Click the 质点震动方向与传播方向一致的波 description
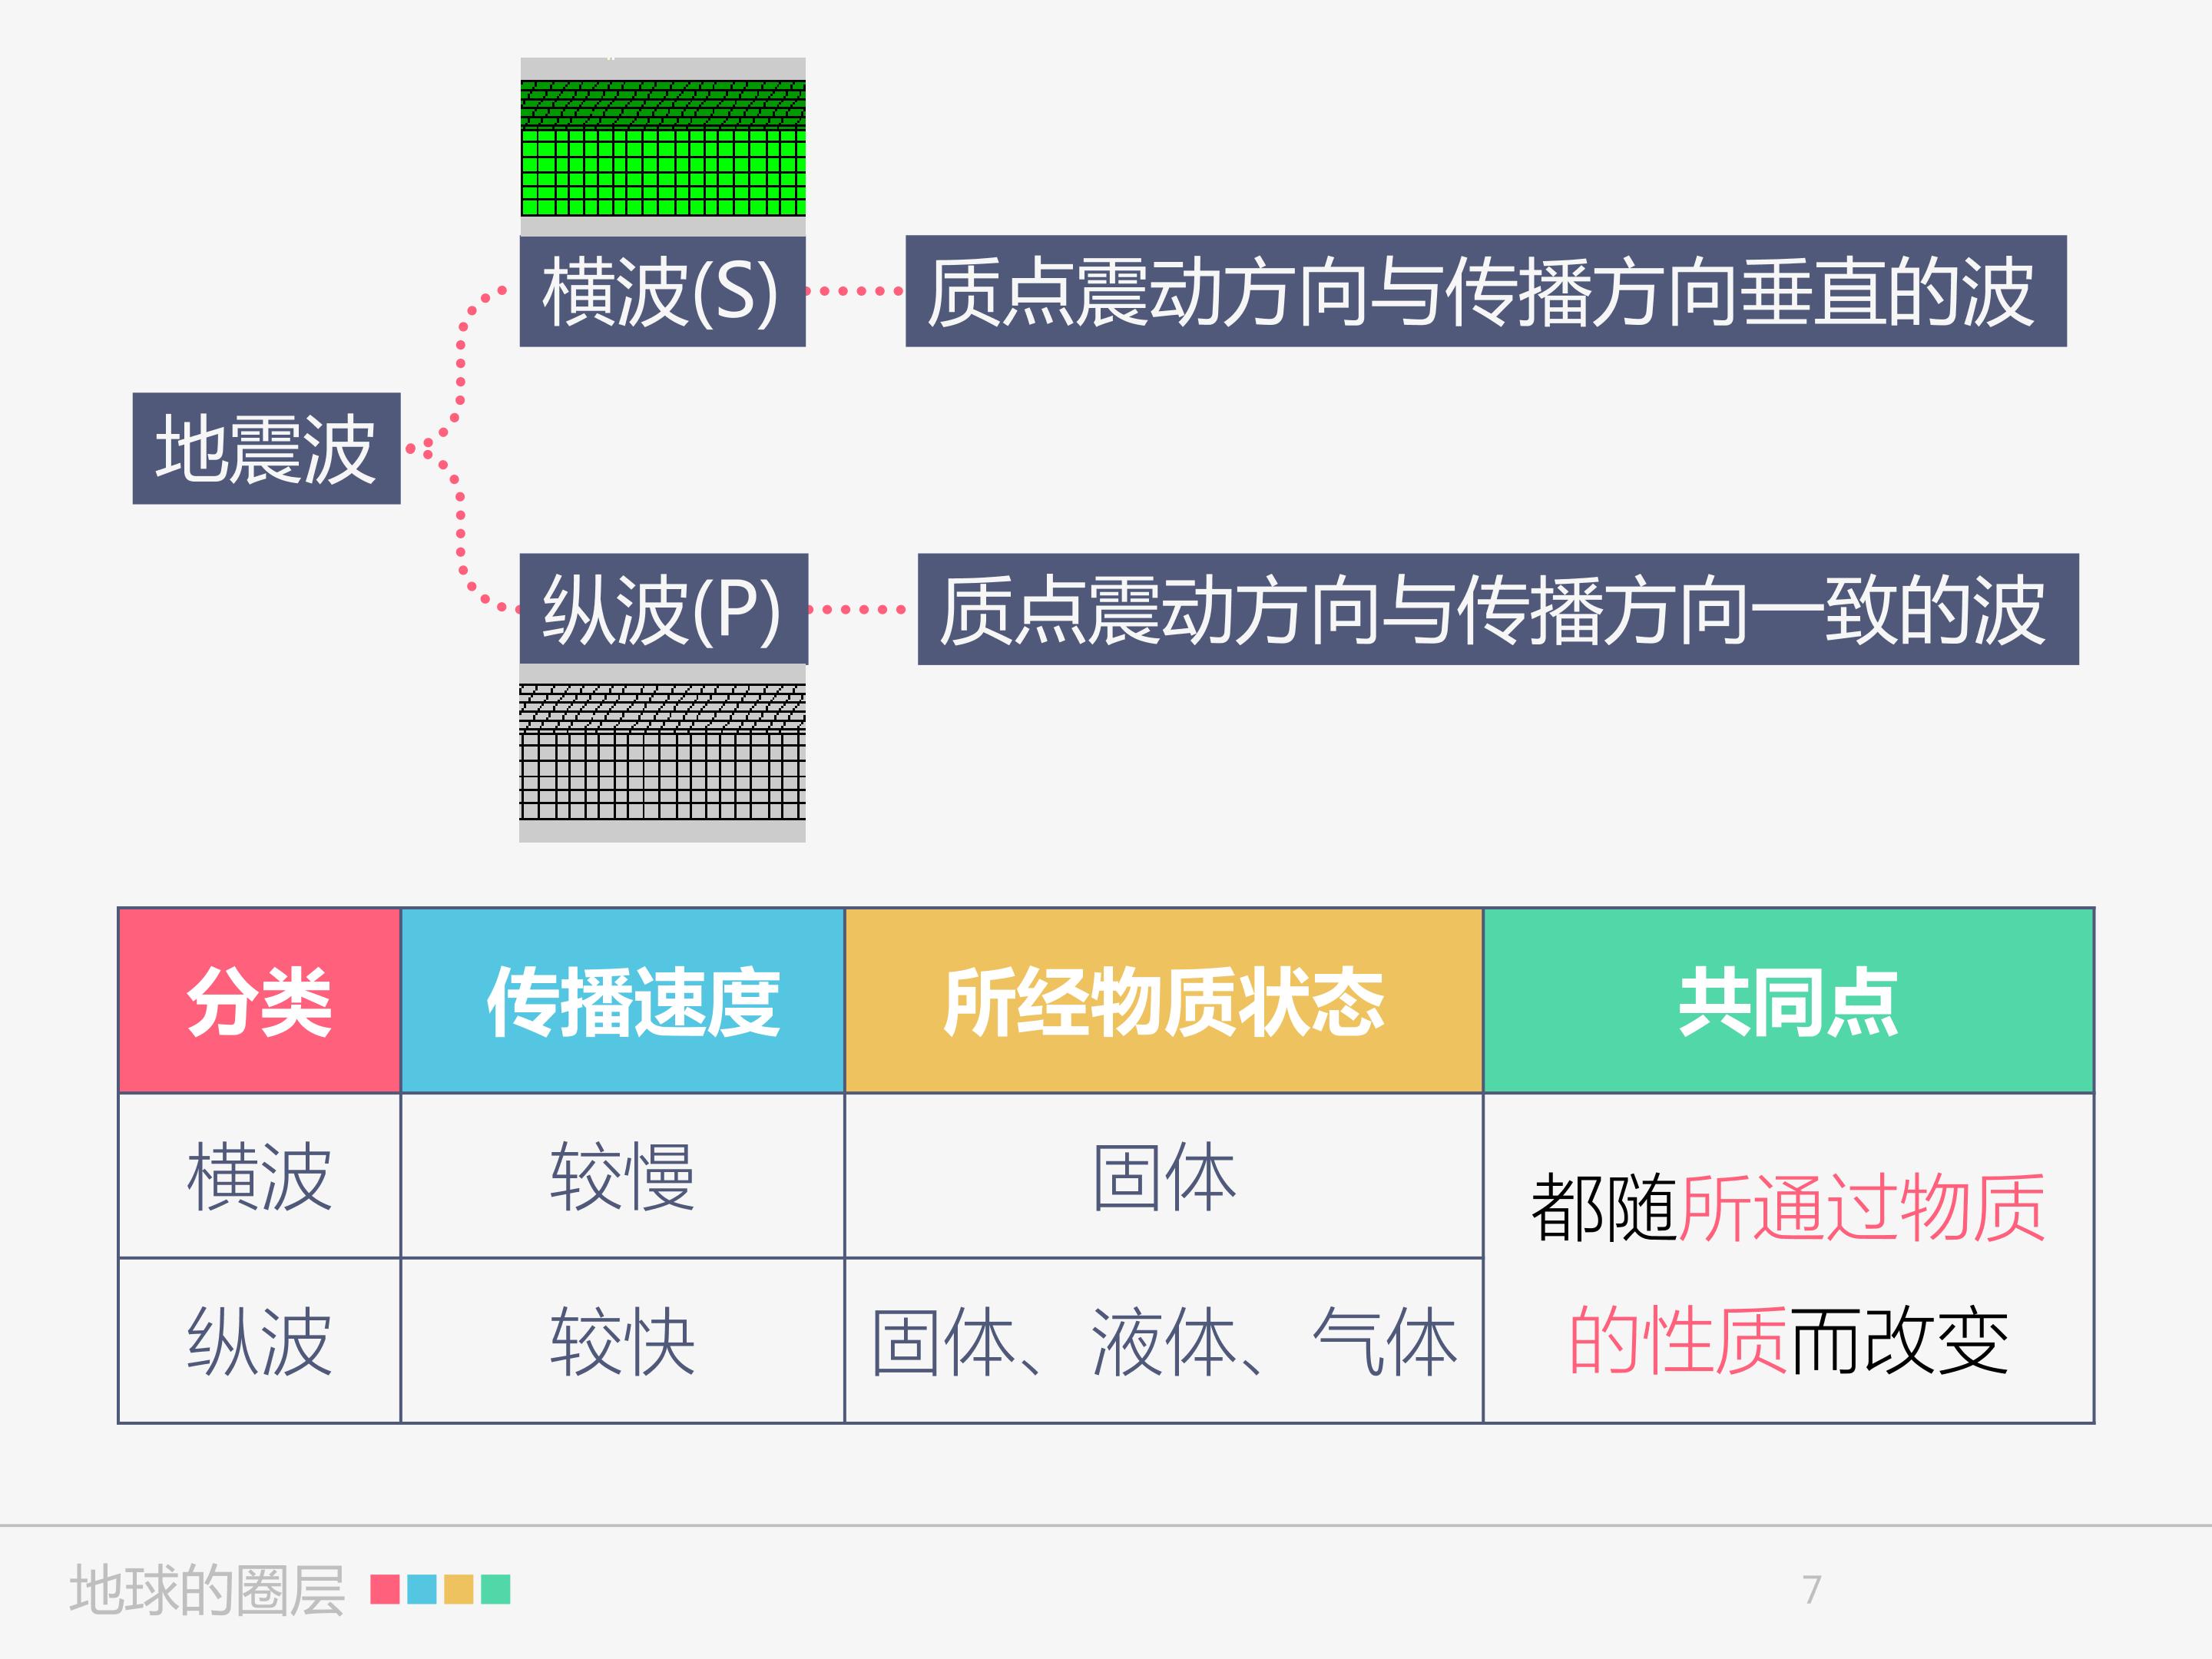This screenshot has width=2212, height=1659. (x=1498, y=608)
